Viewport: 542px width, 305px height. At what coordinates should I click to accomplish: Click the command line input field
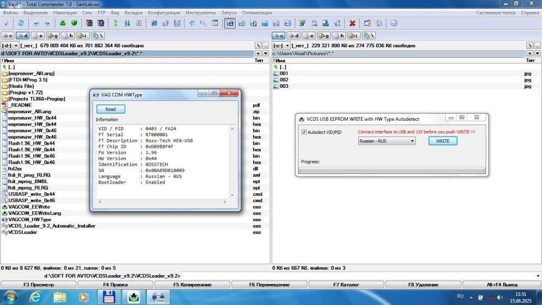tap(358, 276)
